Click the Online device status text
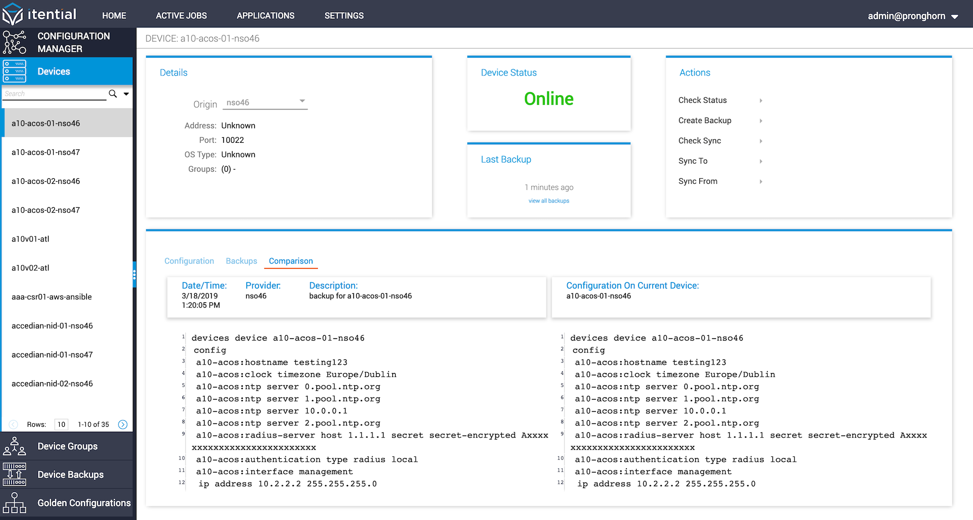This screenshot has width=973, height=520. coord(549,99)
